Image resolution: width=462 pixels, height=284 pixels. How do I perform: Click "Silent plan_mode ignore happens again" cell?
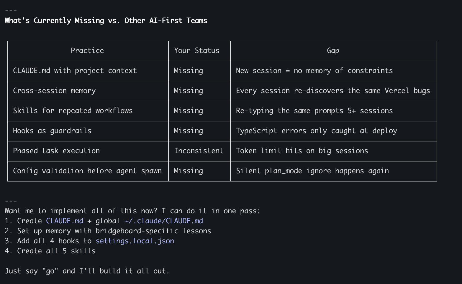click(x=312, y=171)
